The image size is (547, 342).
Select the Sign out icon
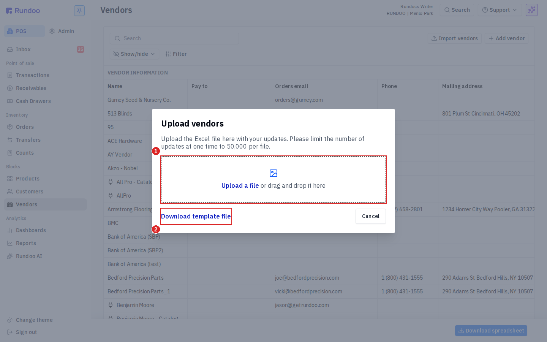(x=10, y=332)
